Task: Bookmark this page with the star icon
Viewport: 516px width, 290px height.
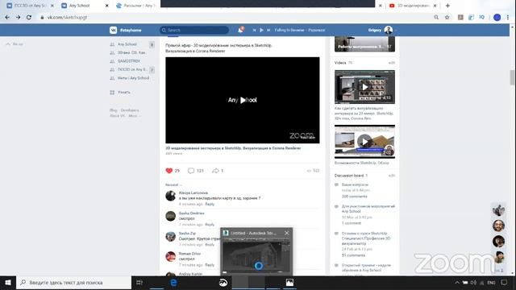Action: [x=447, y=17]
